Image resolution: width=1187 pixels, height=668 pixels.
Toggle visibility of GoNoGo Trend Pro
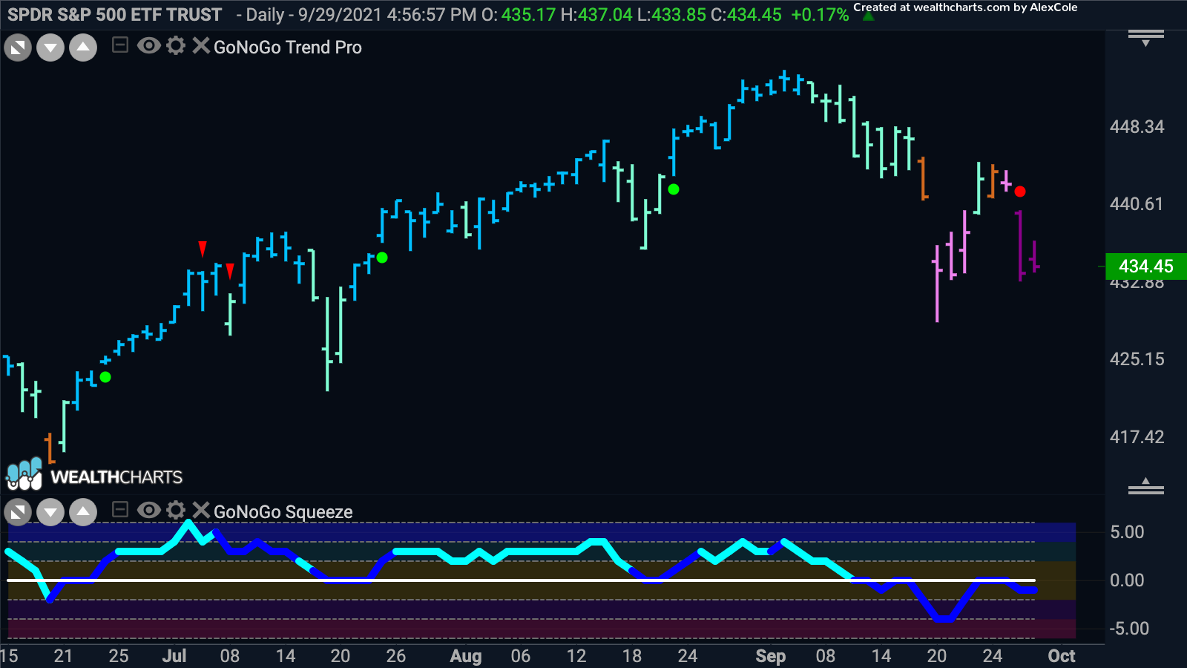pyautogui.click(x=148, y=46)
